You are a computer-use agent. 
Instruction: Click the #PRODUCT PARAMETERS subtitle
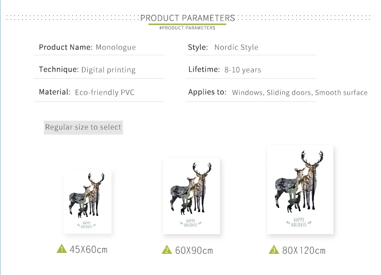[187, 28]
